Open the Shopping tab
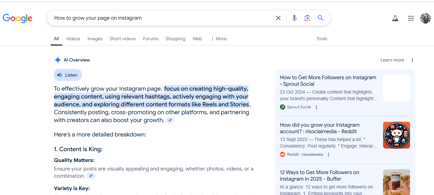The height and width of the screenshot is (195, 434). point(175,39)
